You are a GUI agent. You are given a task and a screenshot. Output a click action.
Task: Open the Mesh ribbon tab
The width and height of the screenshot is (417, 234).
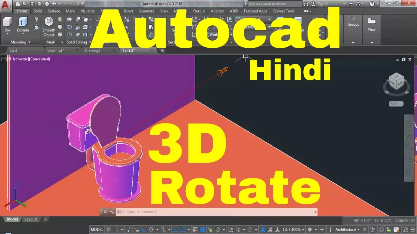point(70,11)
